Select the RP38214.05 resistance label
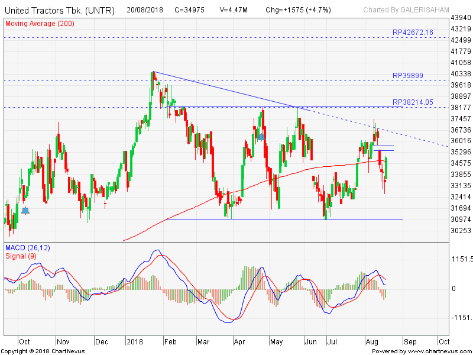The width and height of the screenshot is (473, 355). coord(413,102)
